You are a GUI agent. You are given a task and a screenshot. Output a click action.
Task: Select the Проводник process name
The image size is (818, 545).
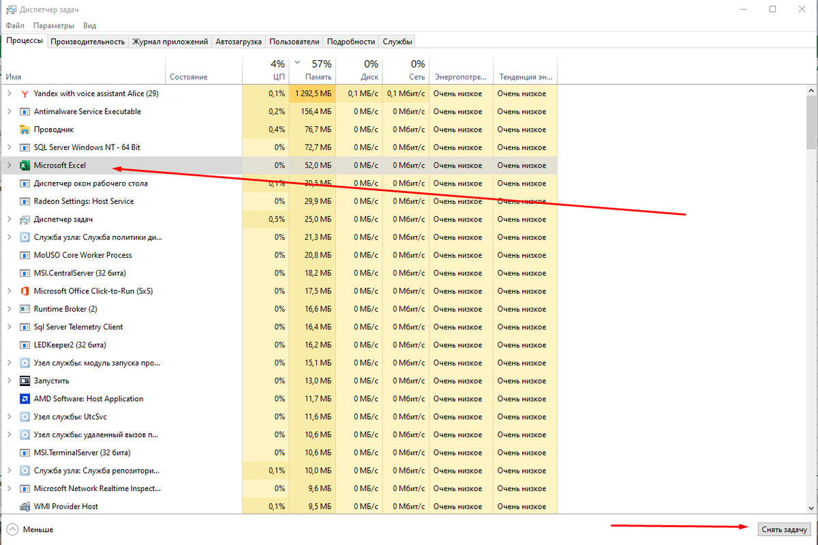click(54, 130)
